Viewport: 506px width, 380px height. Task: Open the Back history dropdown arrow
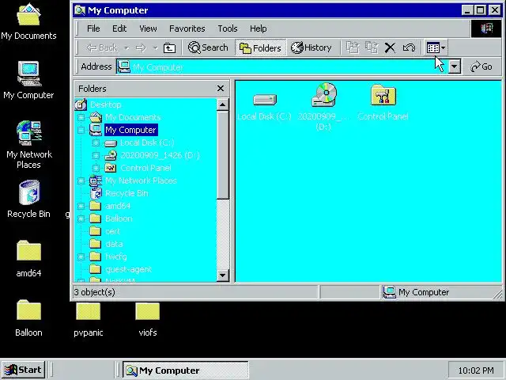pyautogui.click(x=126, y=47)
